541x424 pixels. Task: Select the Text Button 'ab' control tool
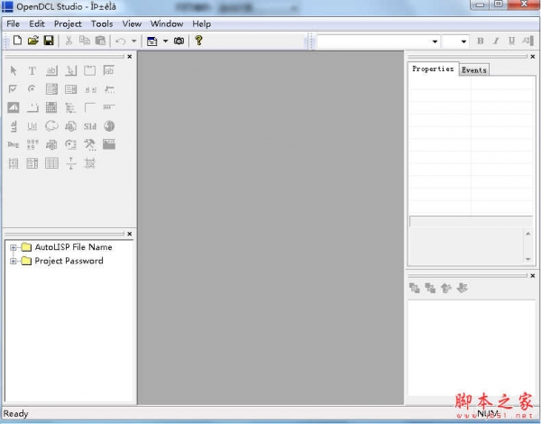tap(51, 70)
